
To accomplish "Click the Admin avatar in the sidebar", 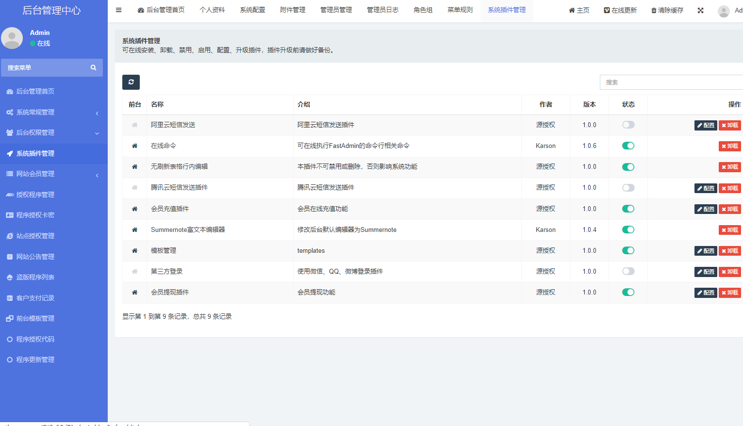I will (x=12, y=38).
